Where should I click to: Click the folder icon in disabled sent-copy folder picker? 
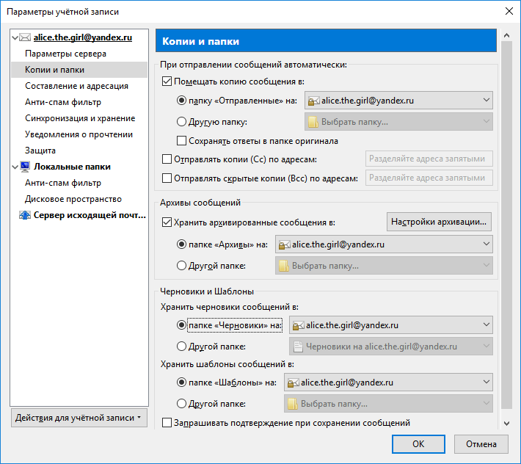pyautogui.click(x=313, y=122)
